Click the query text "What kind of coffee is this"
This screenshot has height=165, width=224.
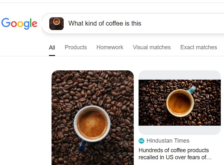[105, 23]
